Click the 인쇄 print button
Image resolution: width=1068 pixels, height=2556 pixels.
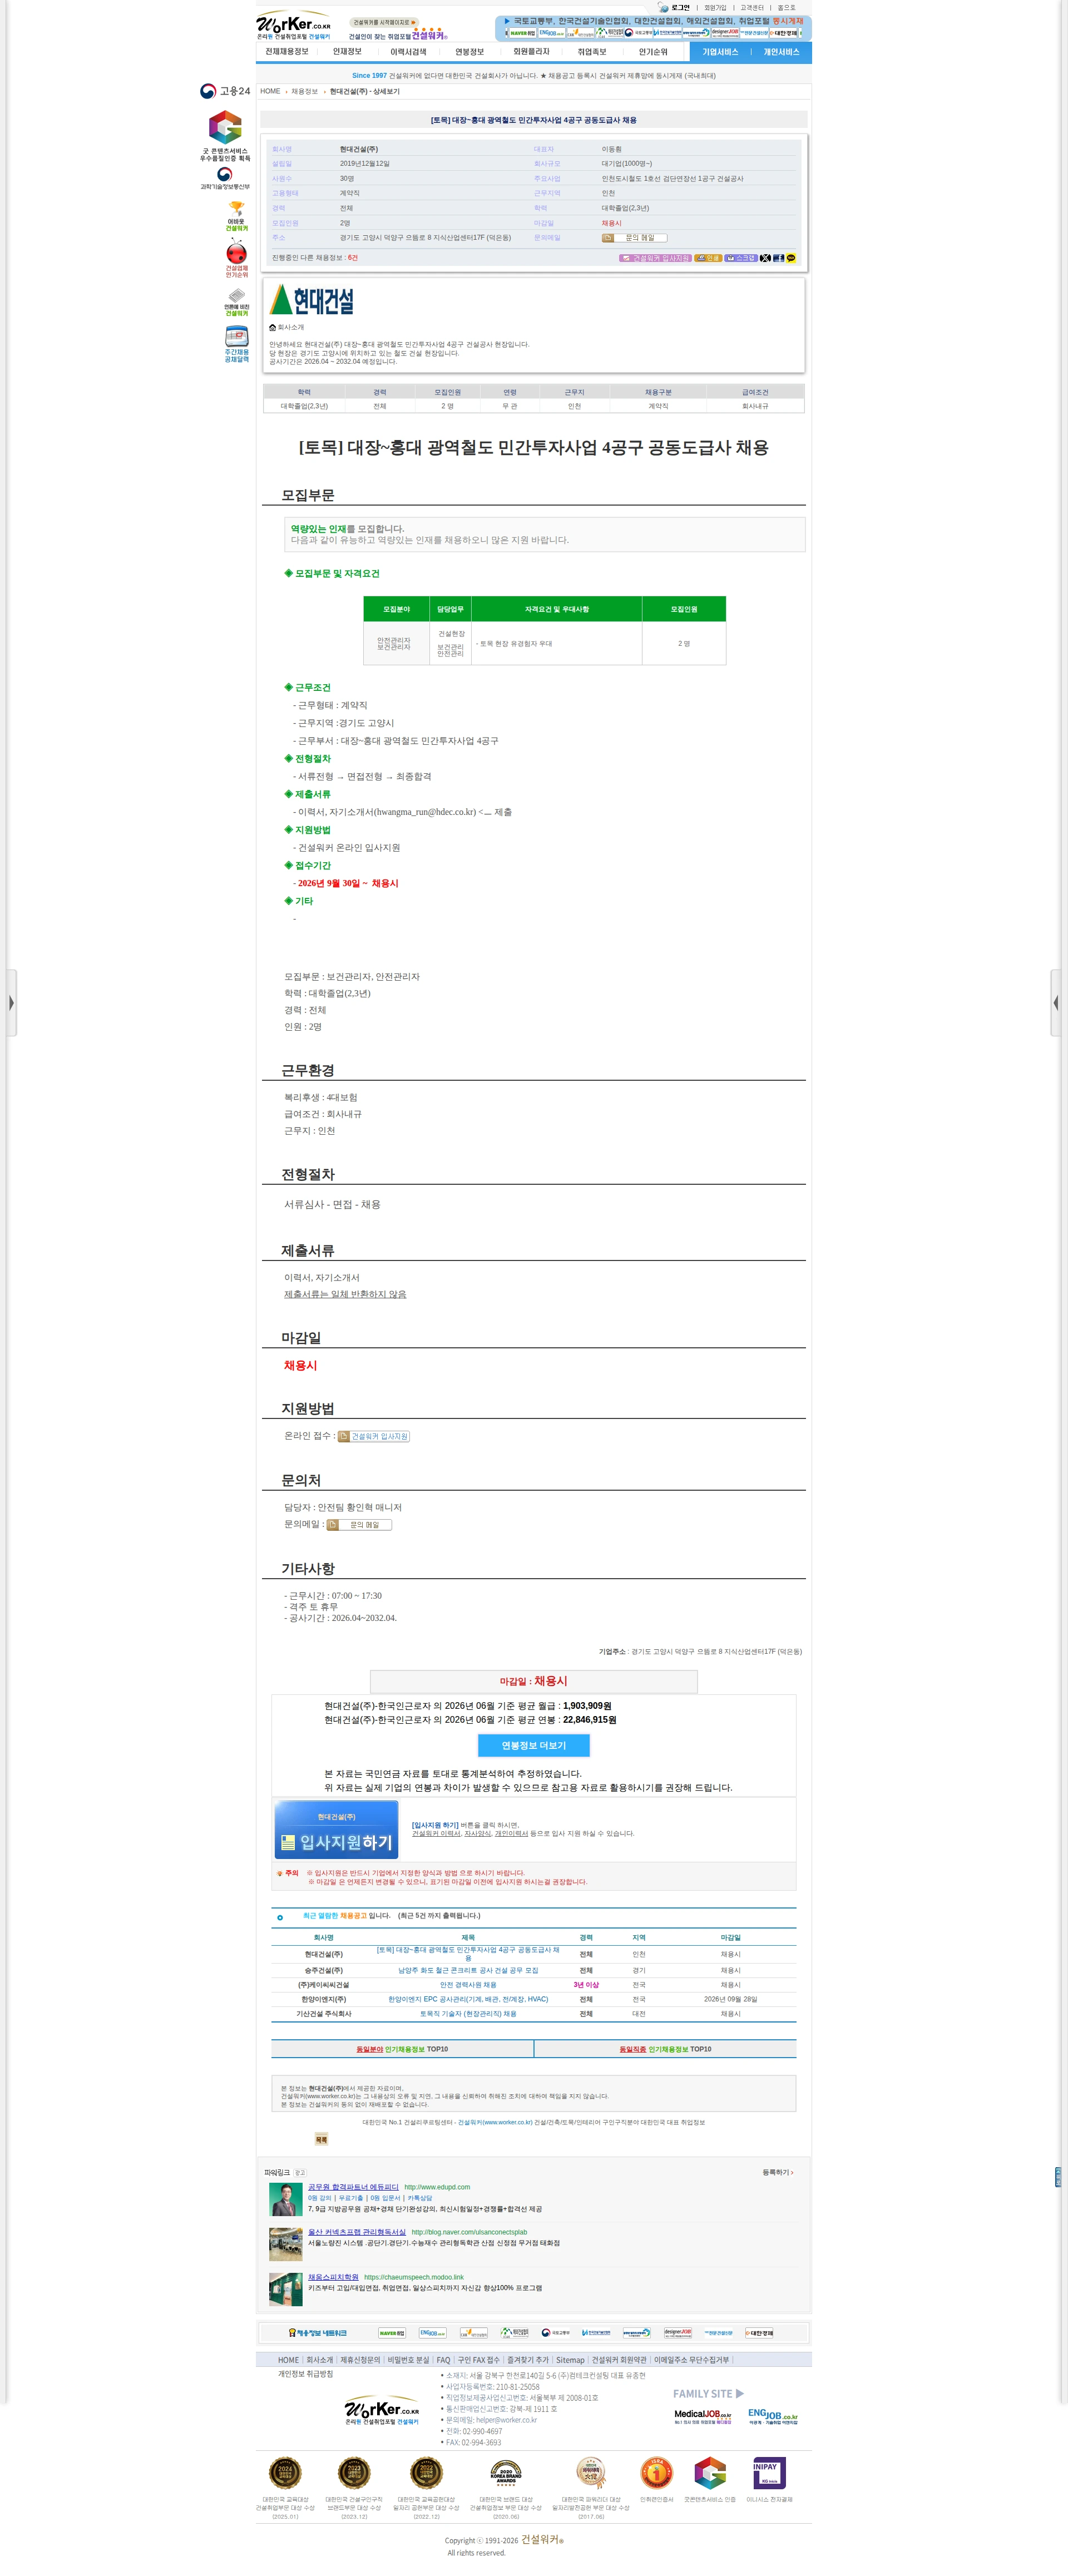(x=708, y=258)
